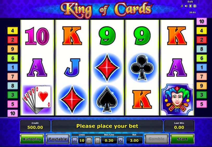Image resolution: width=212 pixels, height=147 pixels.
Task: Click the black spade symbol on reel three
Action: (107, 100)
